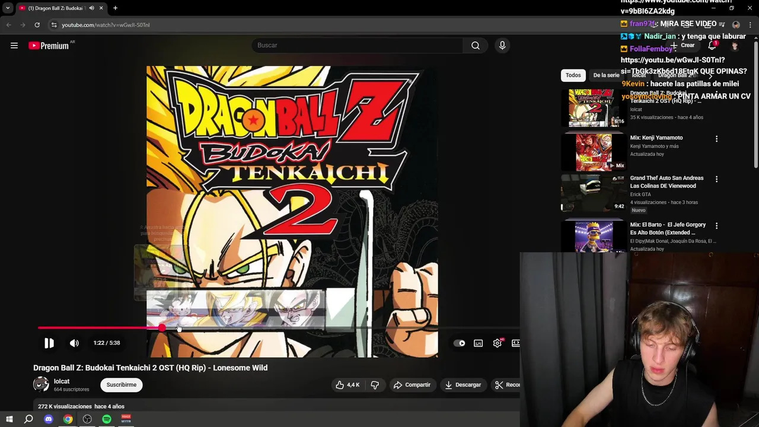Open the lolcat channel name link
The height and width of the screenshot is (427, 759).
(62, 381)
